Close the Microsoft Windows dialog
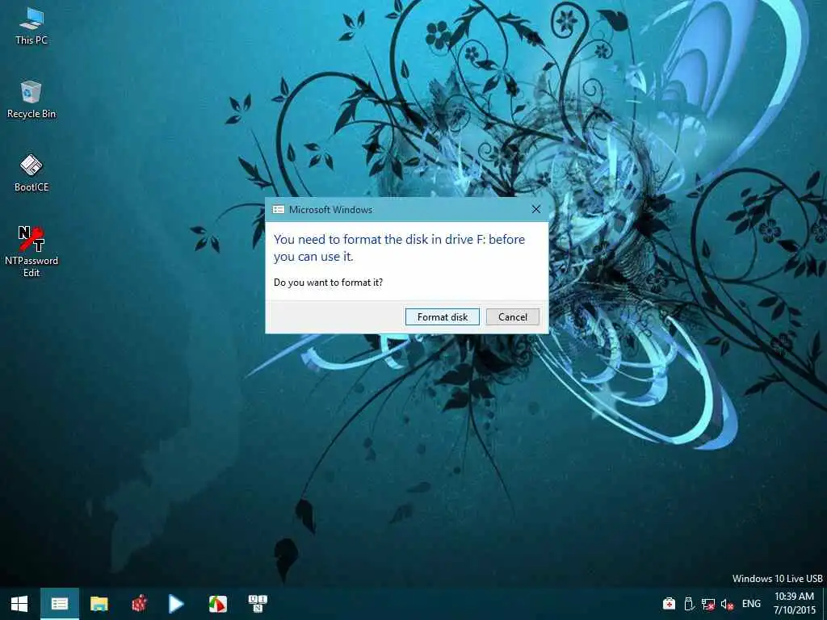The width and height of the screenshot is (827, 620). coord(536,209)
